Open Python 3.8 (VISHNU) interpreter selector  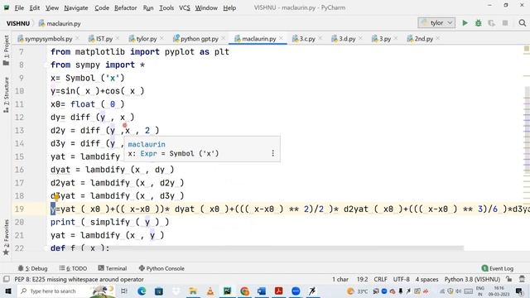[x=472, y=280]
